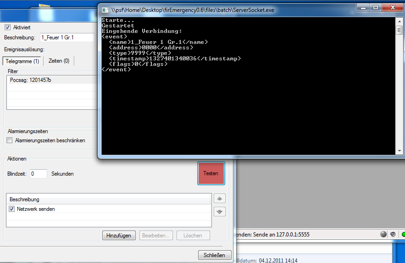405x263 pixels.
Task: Click the gray sphere status icon
Action: pyautogui.click(x=383, y=234)
